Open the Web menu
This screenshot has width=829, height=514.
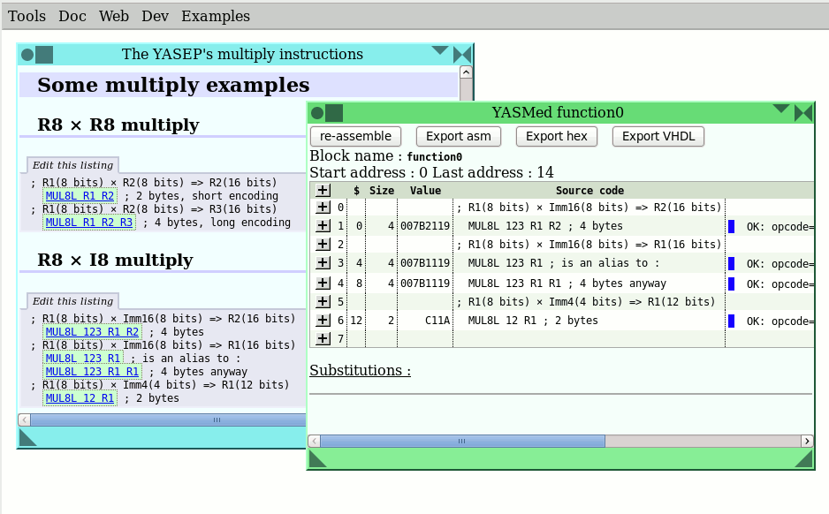coord(114,16)
